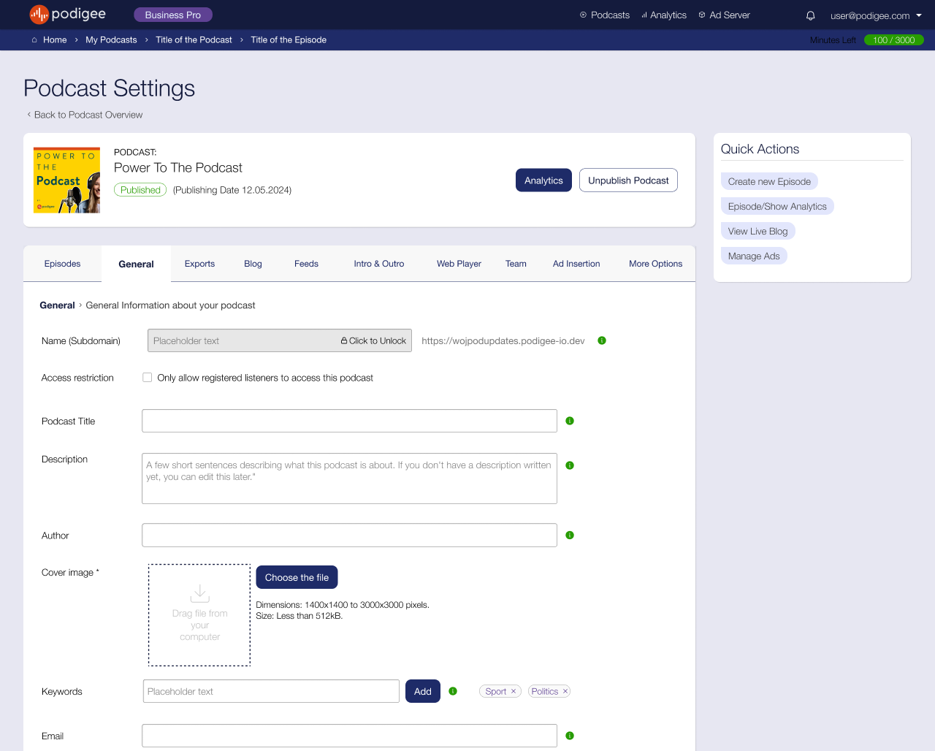
Task: Click info icon next to Email field
Action: tap(570, 736)
